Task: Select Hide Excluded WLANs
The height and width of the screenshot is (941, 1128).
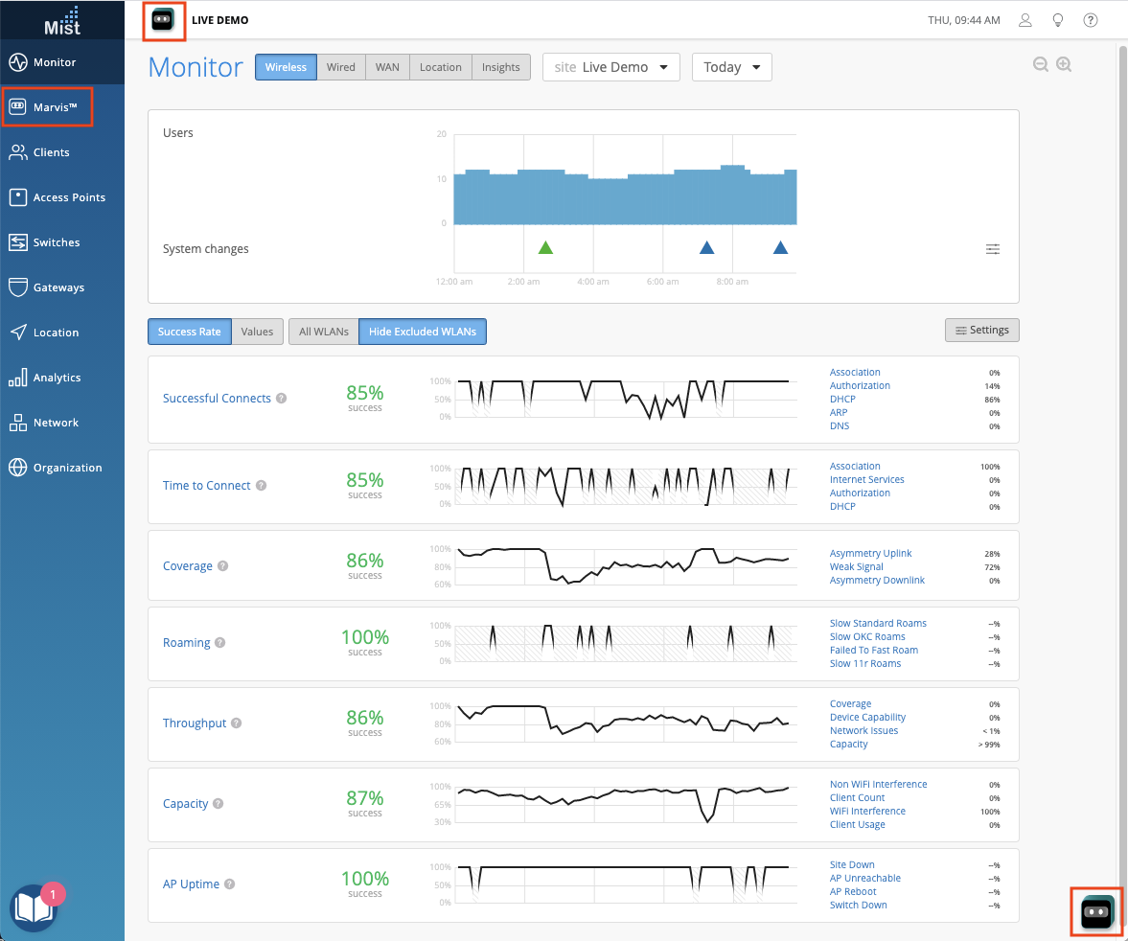Action: [x=423, y=332]
